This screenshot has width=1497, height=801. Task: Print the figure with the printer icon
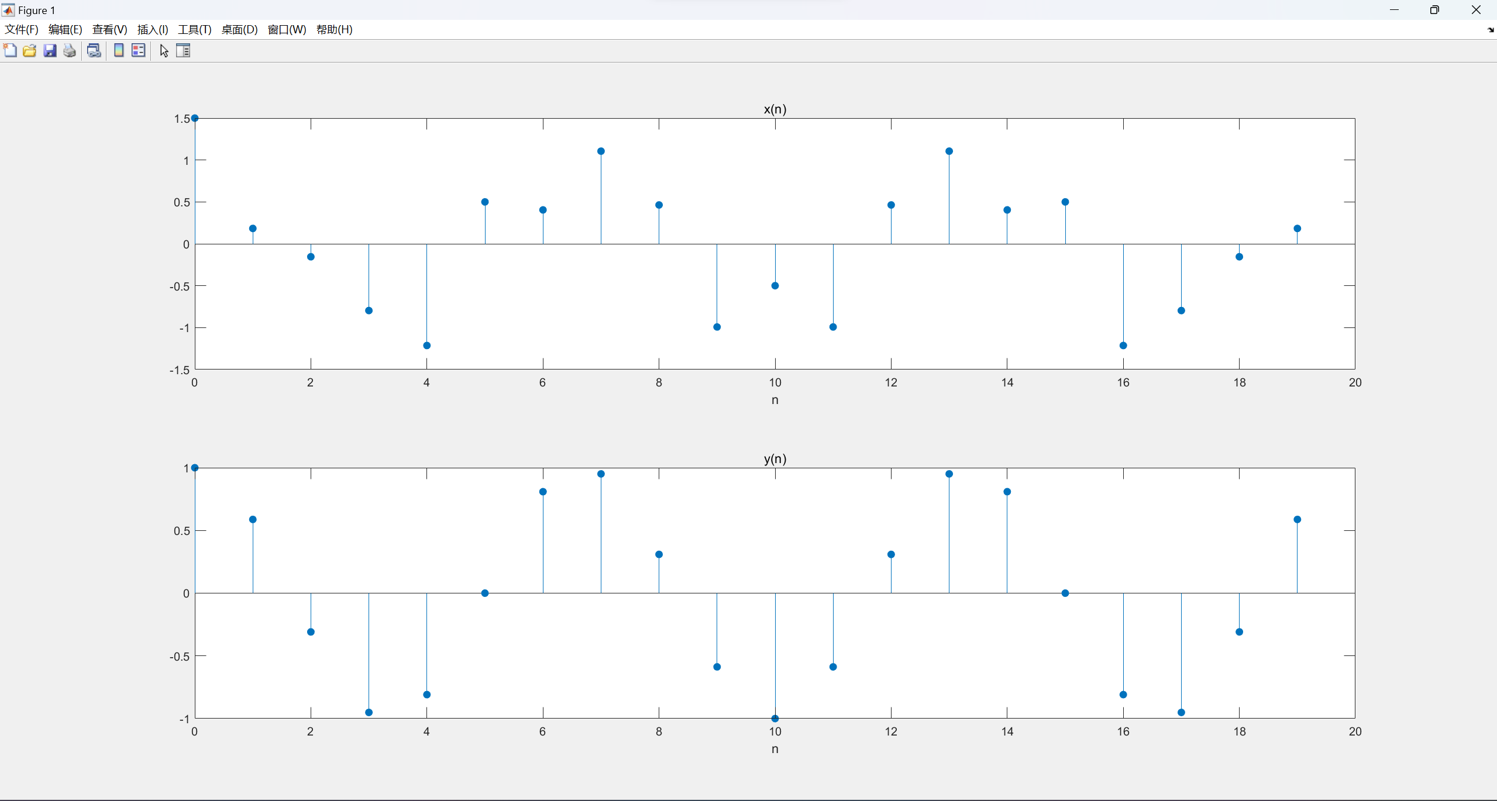[x=70, y=51]
